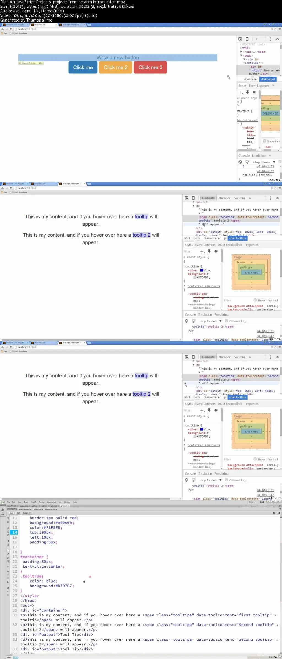Go back in browser of p2.html frame
The height and width of the screenshot is (659, 282).
click(x=2, y=29)
